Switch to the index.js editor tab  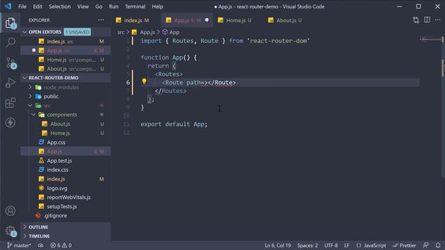(136, 20)
